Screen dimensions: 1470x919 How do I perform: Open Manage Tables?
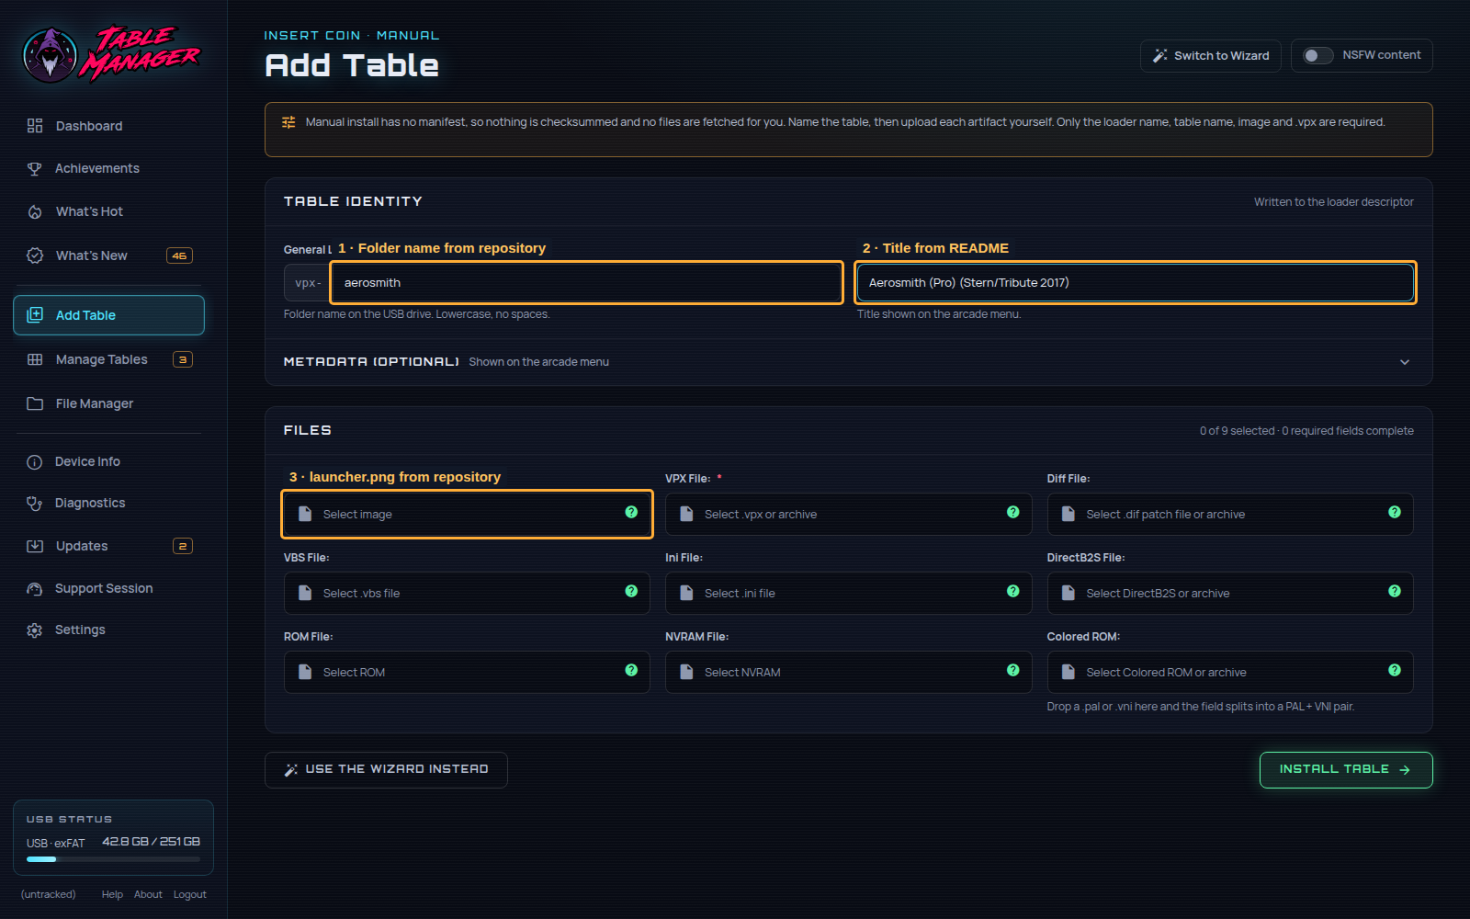108,359
